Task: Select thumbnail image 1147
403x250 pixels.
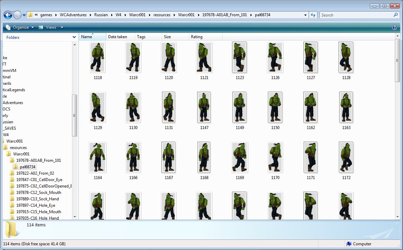Action: click(204, 107)
